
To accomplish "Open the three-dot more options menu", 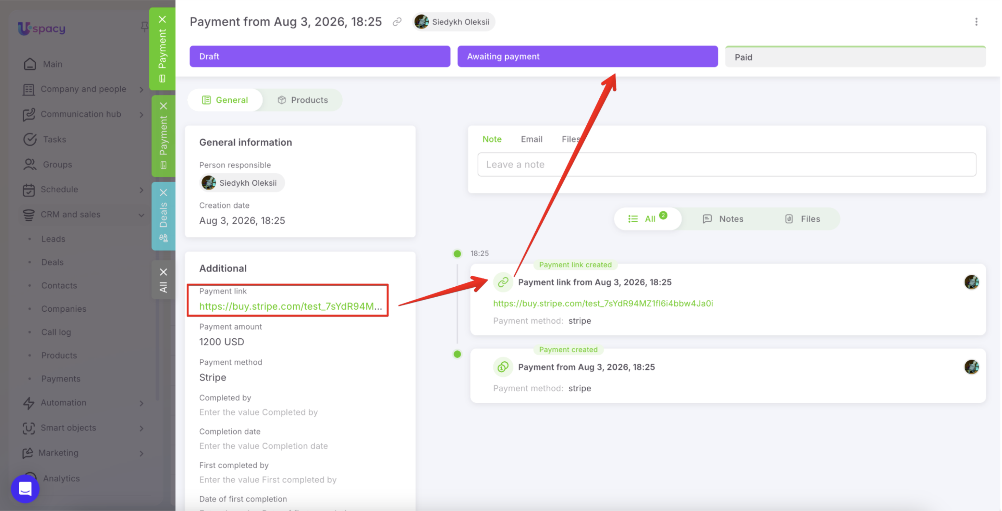I will coord(976,22).
